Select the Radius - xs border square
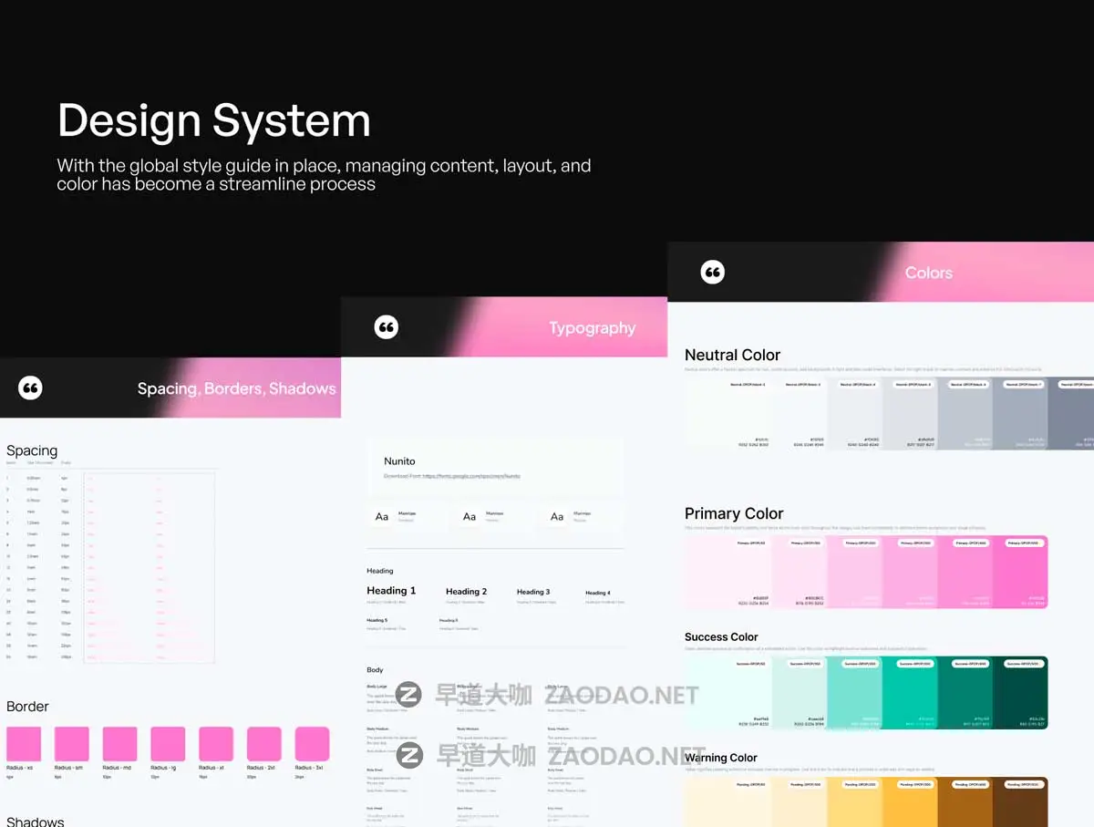 tap(24, 744)
